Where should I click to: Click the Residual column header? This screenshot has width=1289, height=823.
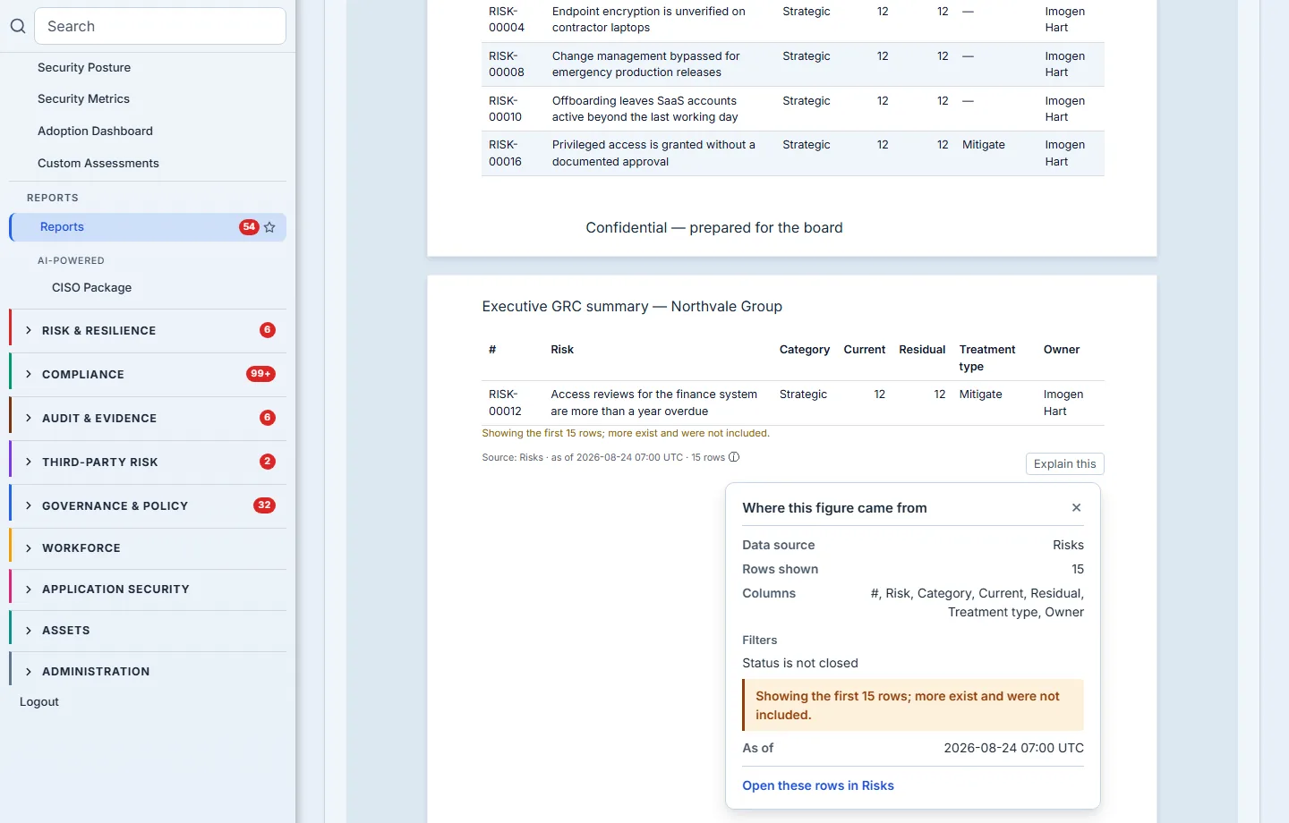(x=922, y=350)
